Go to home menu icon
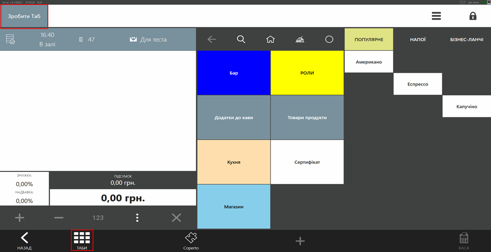 point(271,39)
